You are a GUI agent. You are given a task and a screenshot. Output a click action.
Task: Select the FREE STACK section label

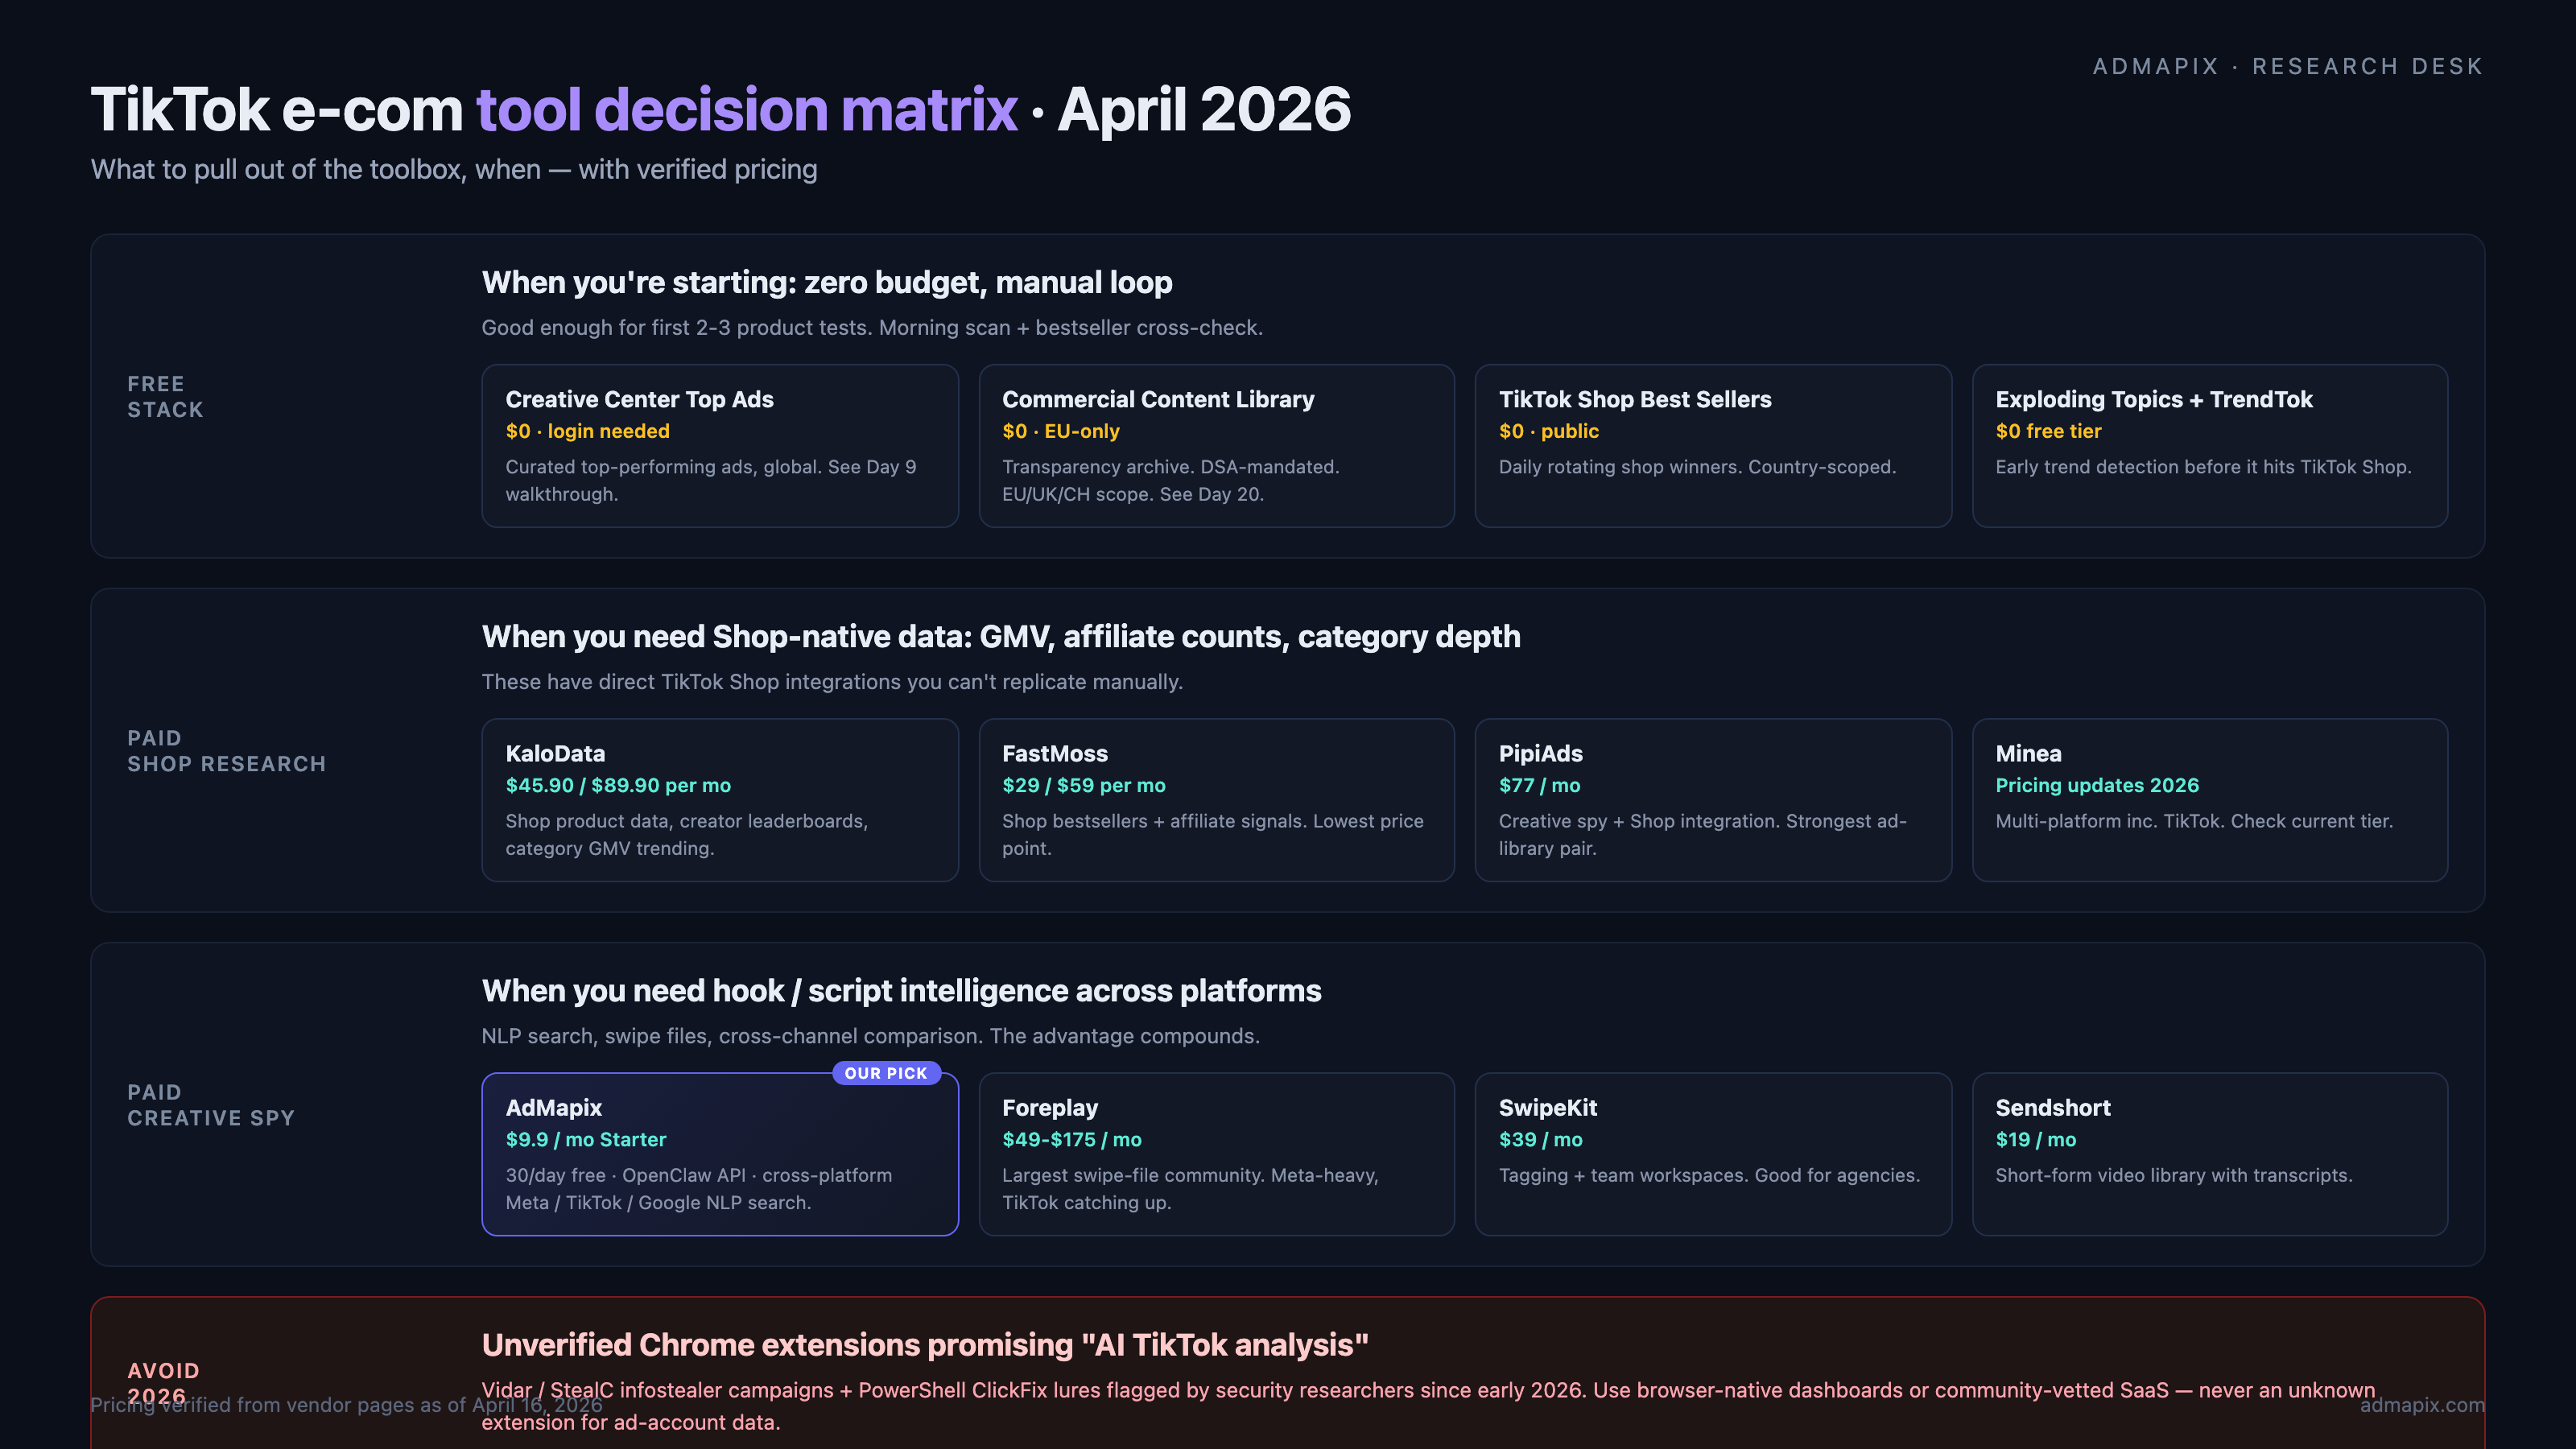click(x=165, y=396)
